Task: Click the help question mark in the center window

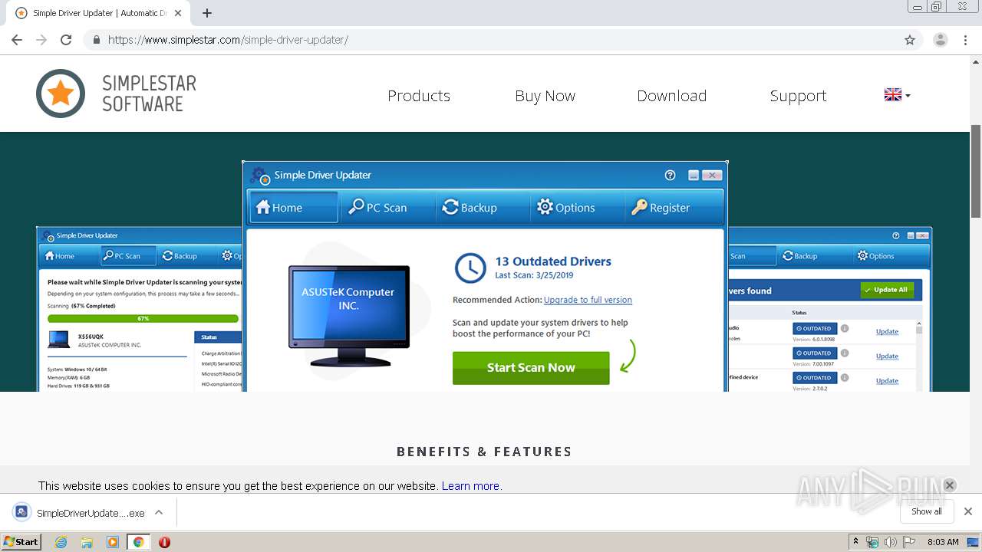Action: coord(670,175)
